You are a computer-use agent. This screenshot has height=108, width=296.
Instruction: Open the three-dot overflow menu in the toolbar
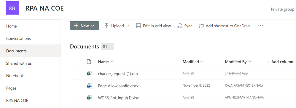[260, 26]
